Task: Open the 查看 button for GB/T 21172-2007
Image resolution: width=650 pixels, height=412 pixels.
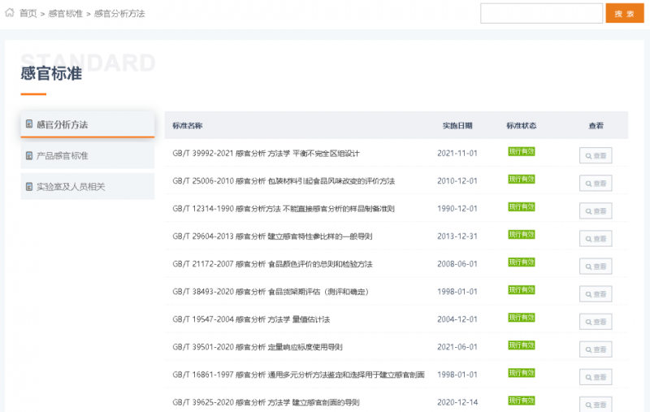Action: (x=596, y=266)
